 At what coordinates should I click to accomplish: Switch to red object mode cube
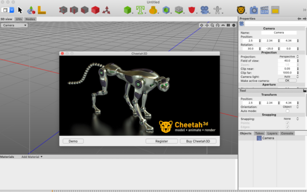coord(96,10)
